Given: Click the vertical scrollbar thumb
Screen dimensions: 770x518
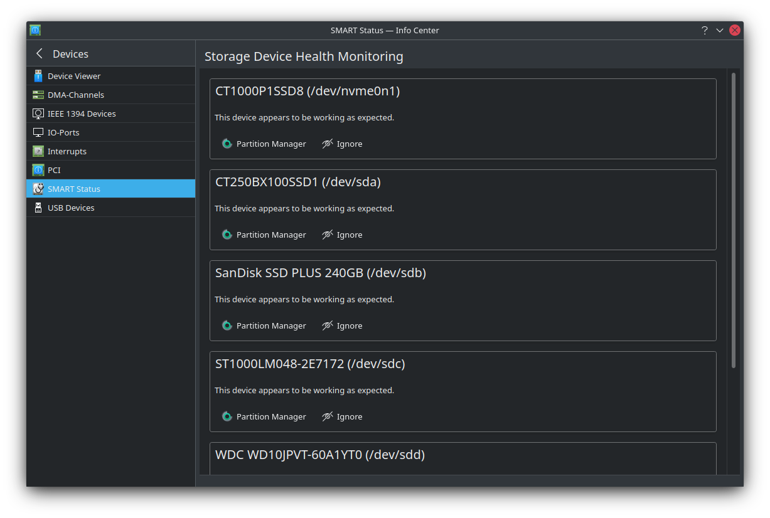Looking at the screenshot, I should pyautogui.click(x=733, y=219).
